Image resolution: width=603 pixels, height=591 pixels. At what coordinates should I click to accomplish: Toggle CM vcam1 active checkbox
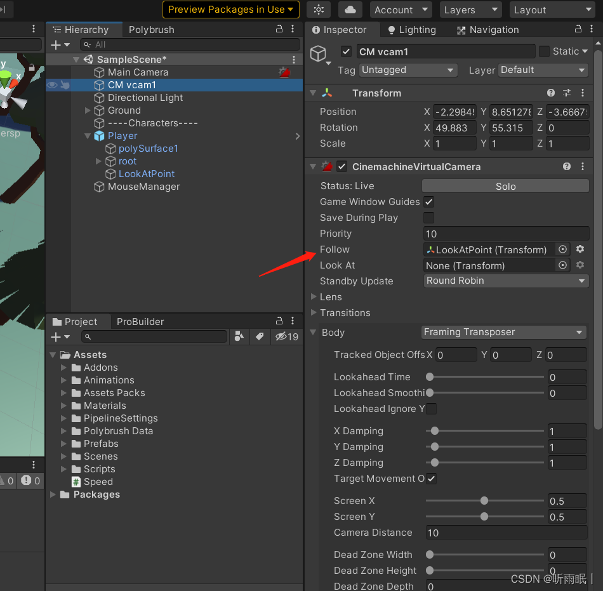pyautogui.click(x=346, y=51)
